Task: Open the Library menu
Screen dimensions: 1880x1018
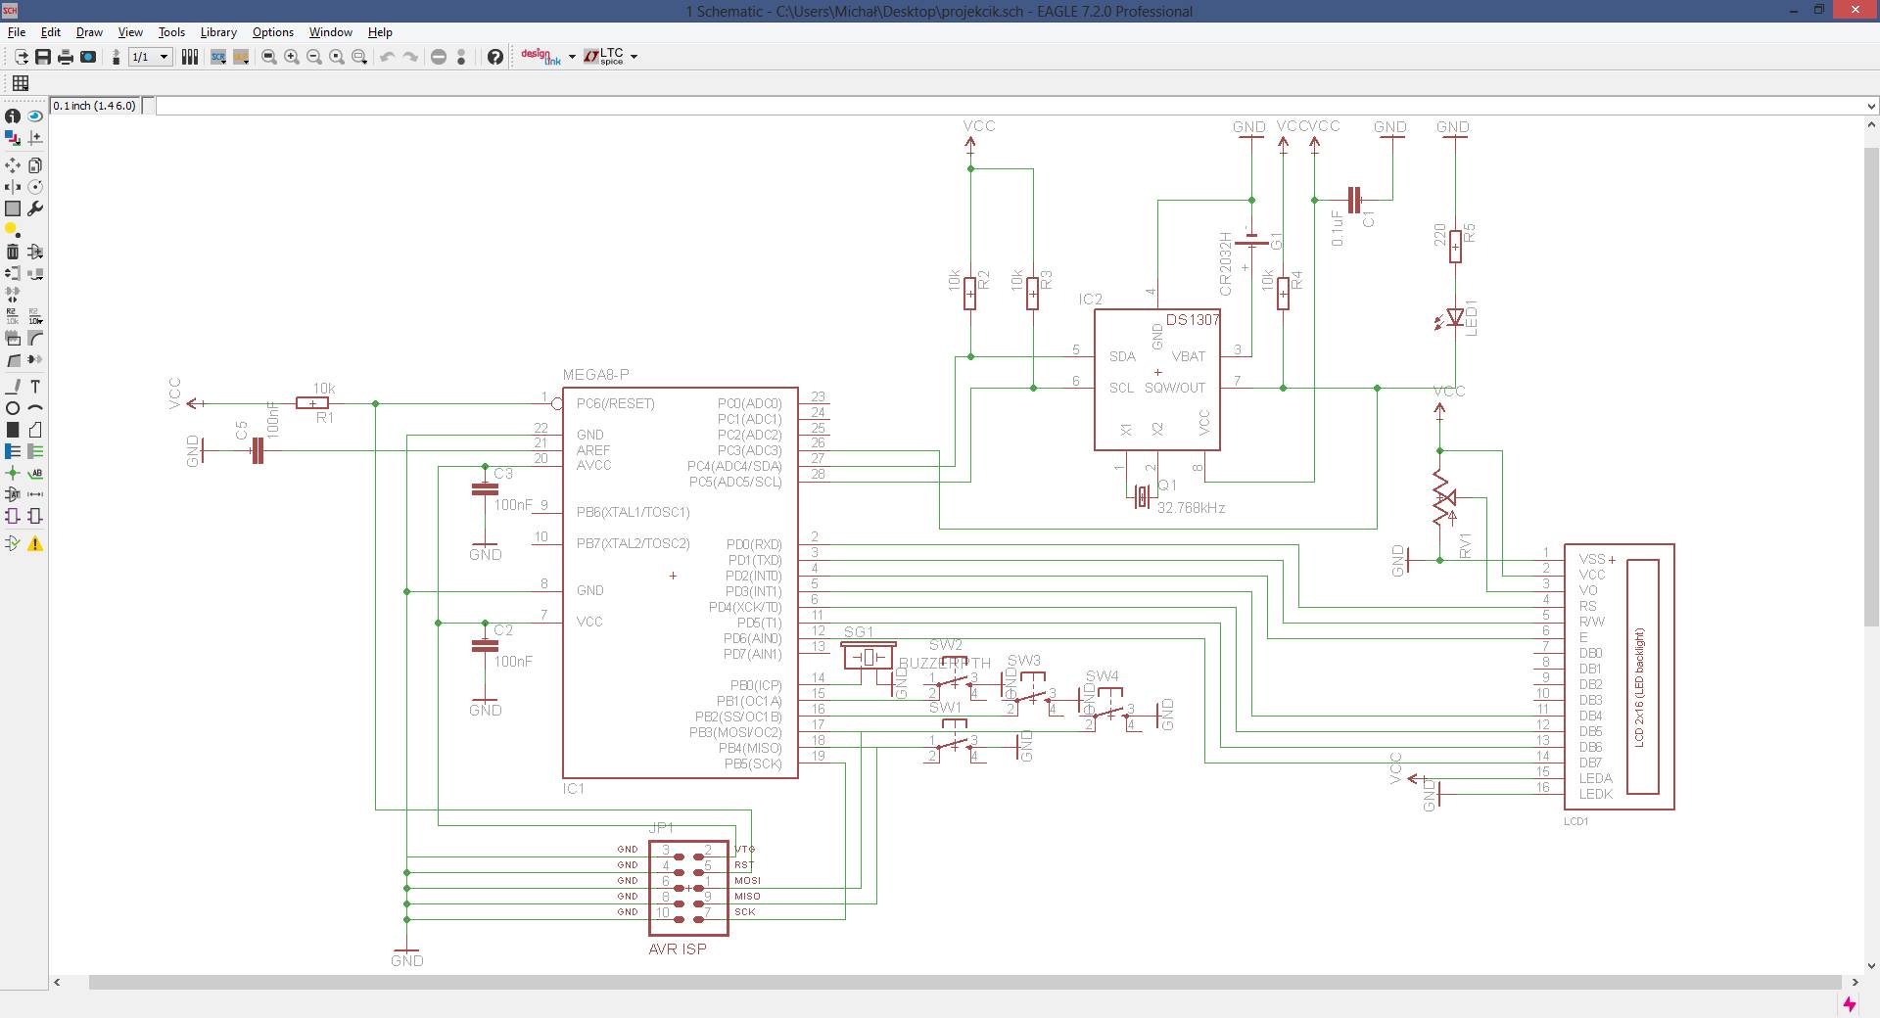Action: click(218, 32)
